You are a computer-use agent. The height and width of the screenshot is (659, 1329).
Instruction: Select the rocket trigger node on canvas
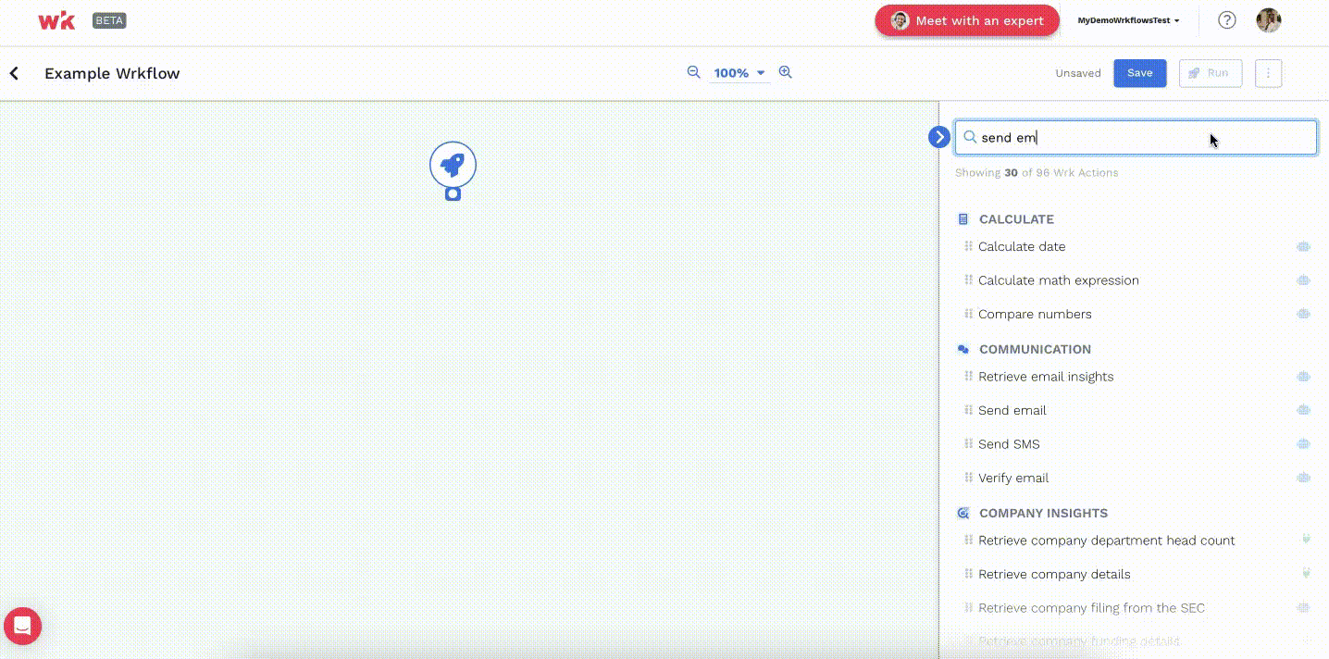[453, 165]
